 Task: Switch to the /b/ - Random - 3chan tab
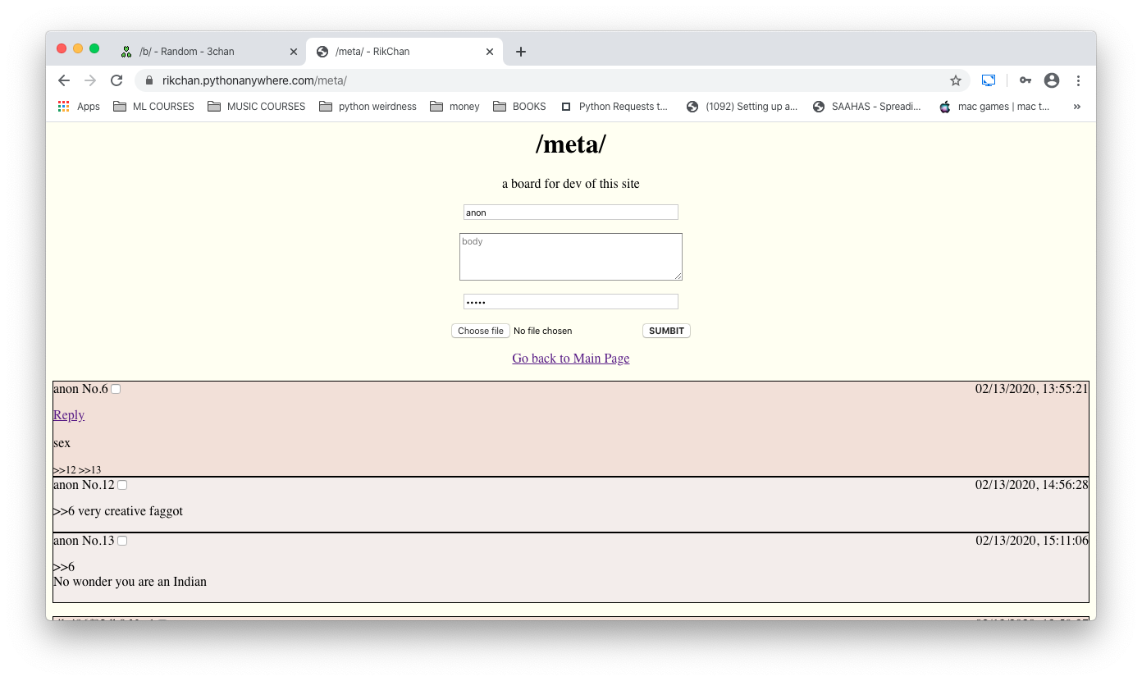pyautogui.click(x=186, y=52)
